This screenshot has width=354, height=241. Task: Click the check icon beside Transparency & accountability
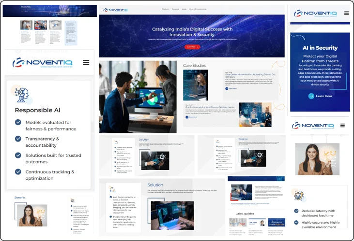coord(18,139)
